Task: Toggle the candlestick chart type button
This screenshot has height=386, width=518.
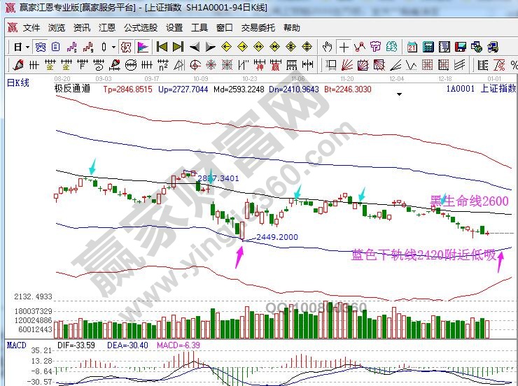Action: [x=104, y=47]
